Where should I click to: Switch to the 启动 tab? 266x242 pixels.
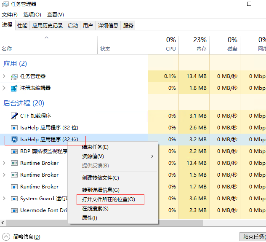point(73,26)
